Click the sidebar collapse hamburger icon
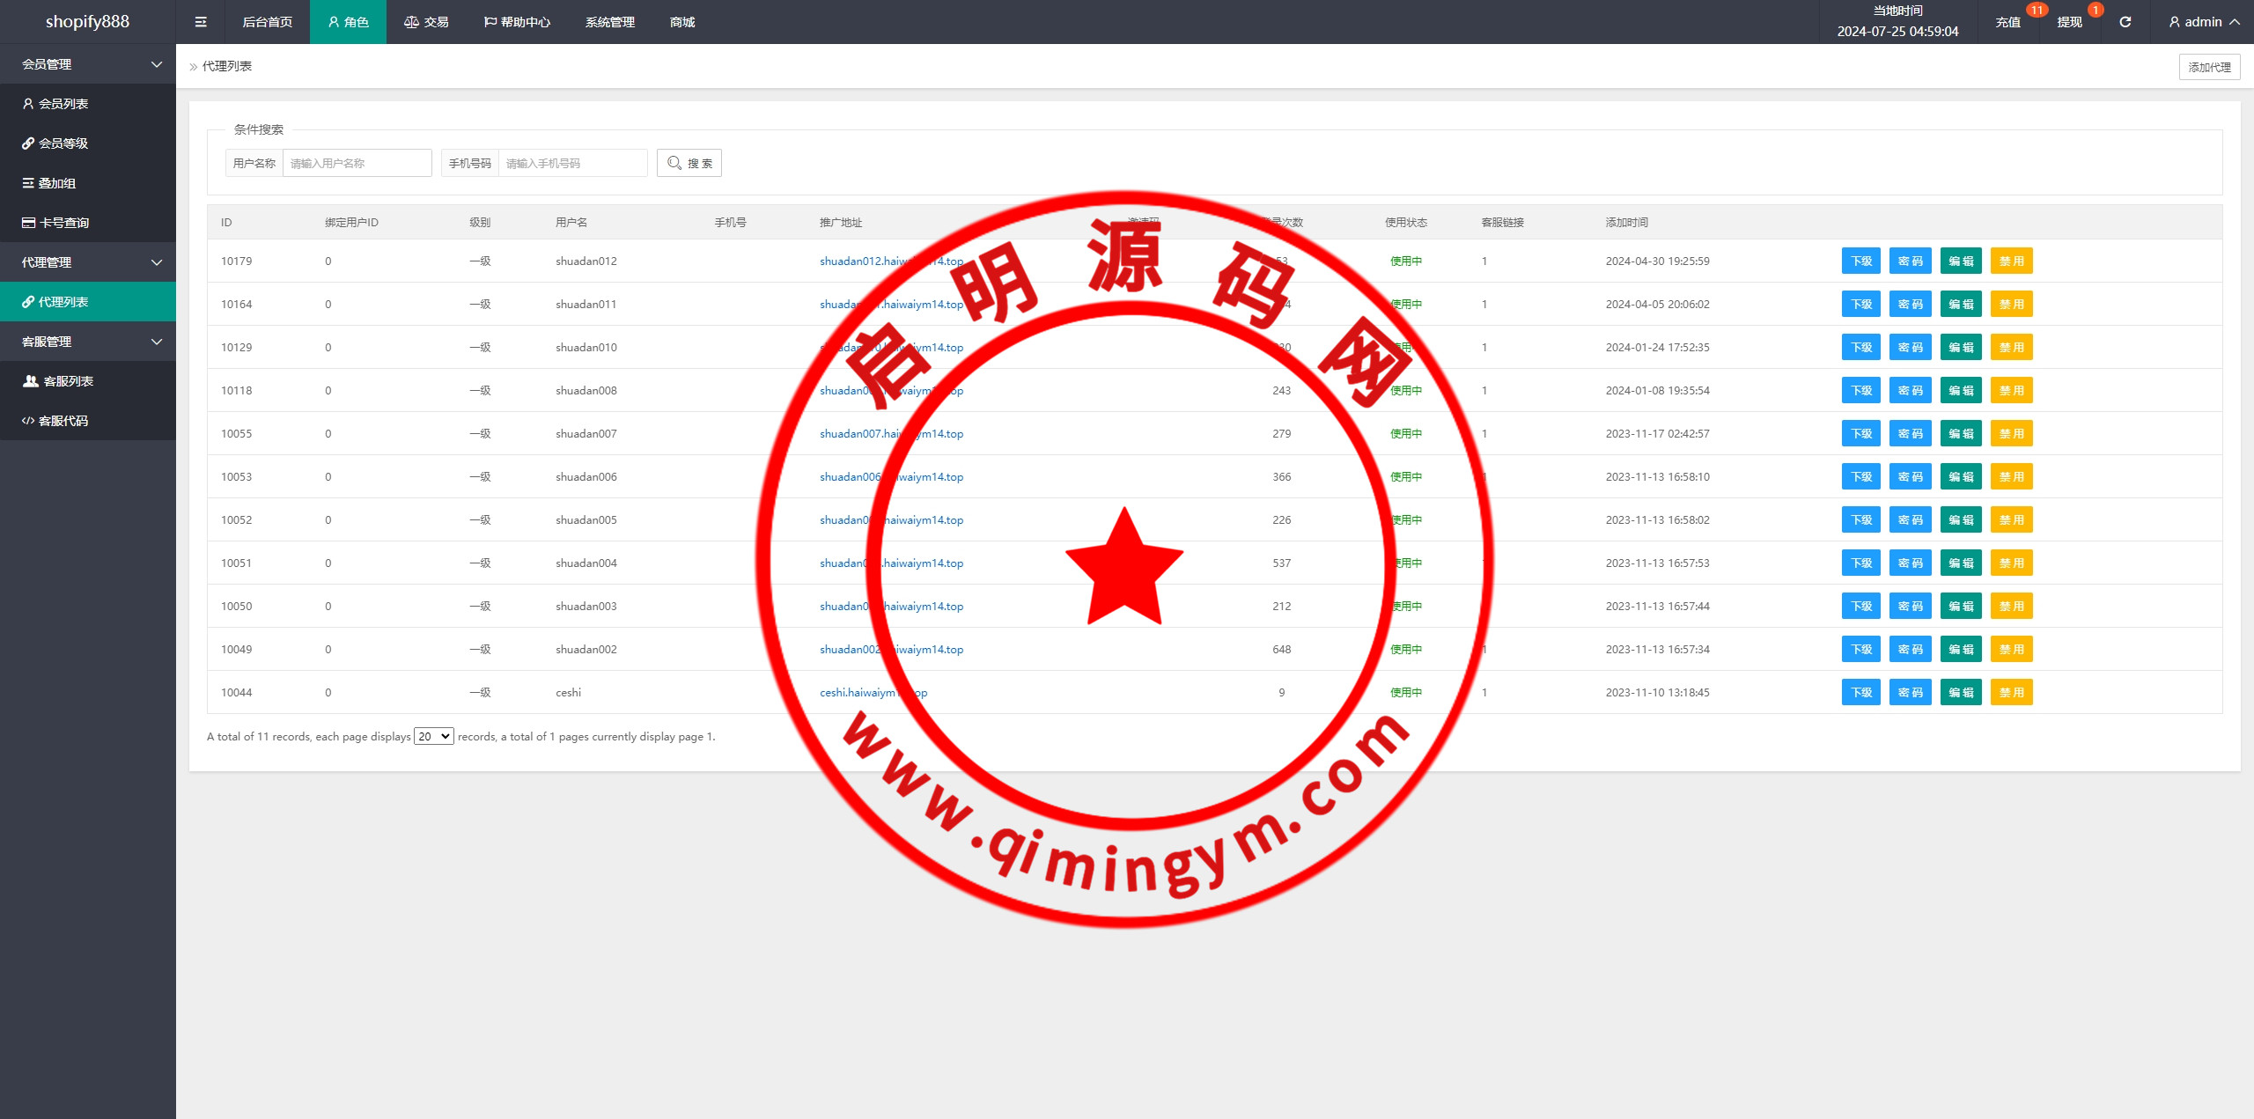This screenshot has width=2254, height=1119. coord(201,22)
